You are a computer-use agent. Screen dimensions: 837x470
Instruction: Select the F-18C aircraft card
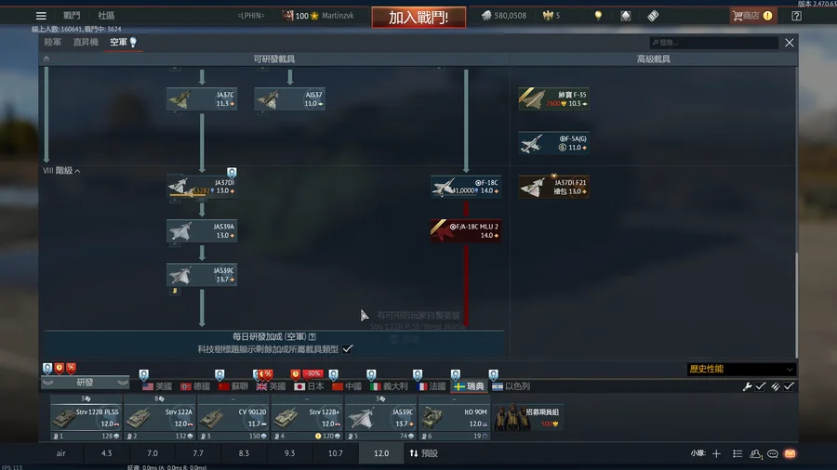(466, 187)
